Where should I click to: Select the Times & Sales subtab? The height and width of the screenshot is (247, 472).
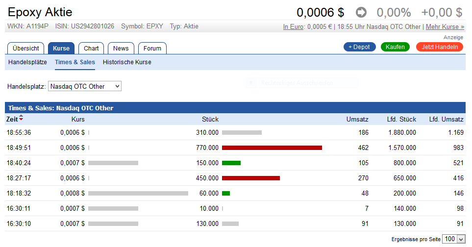75,62
